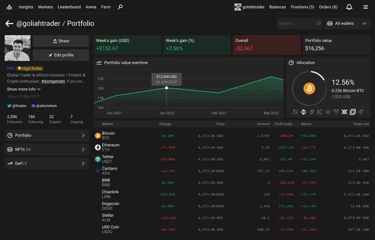
Task: Expand the DeFi 9 sidebar section
Action: [x=47, y=163]
